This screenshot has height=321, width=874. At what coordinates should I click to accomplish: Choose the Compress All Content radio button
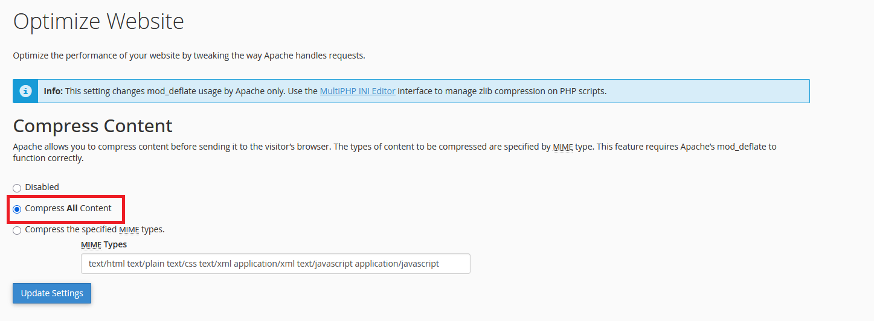coord(17,209)
